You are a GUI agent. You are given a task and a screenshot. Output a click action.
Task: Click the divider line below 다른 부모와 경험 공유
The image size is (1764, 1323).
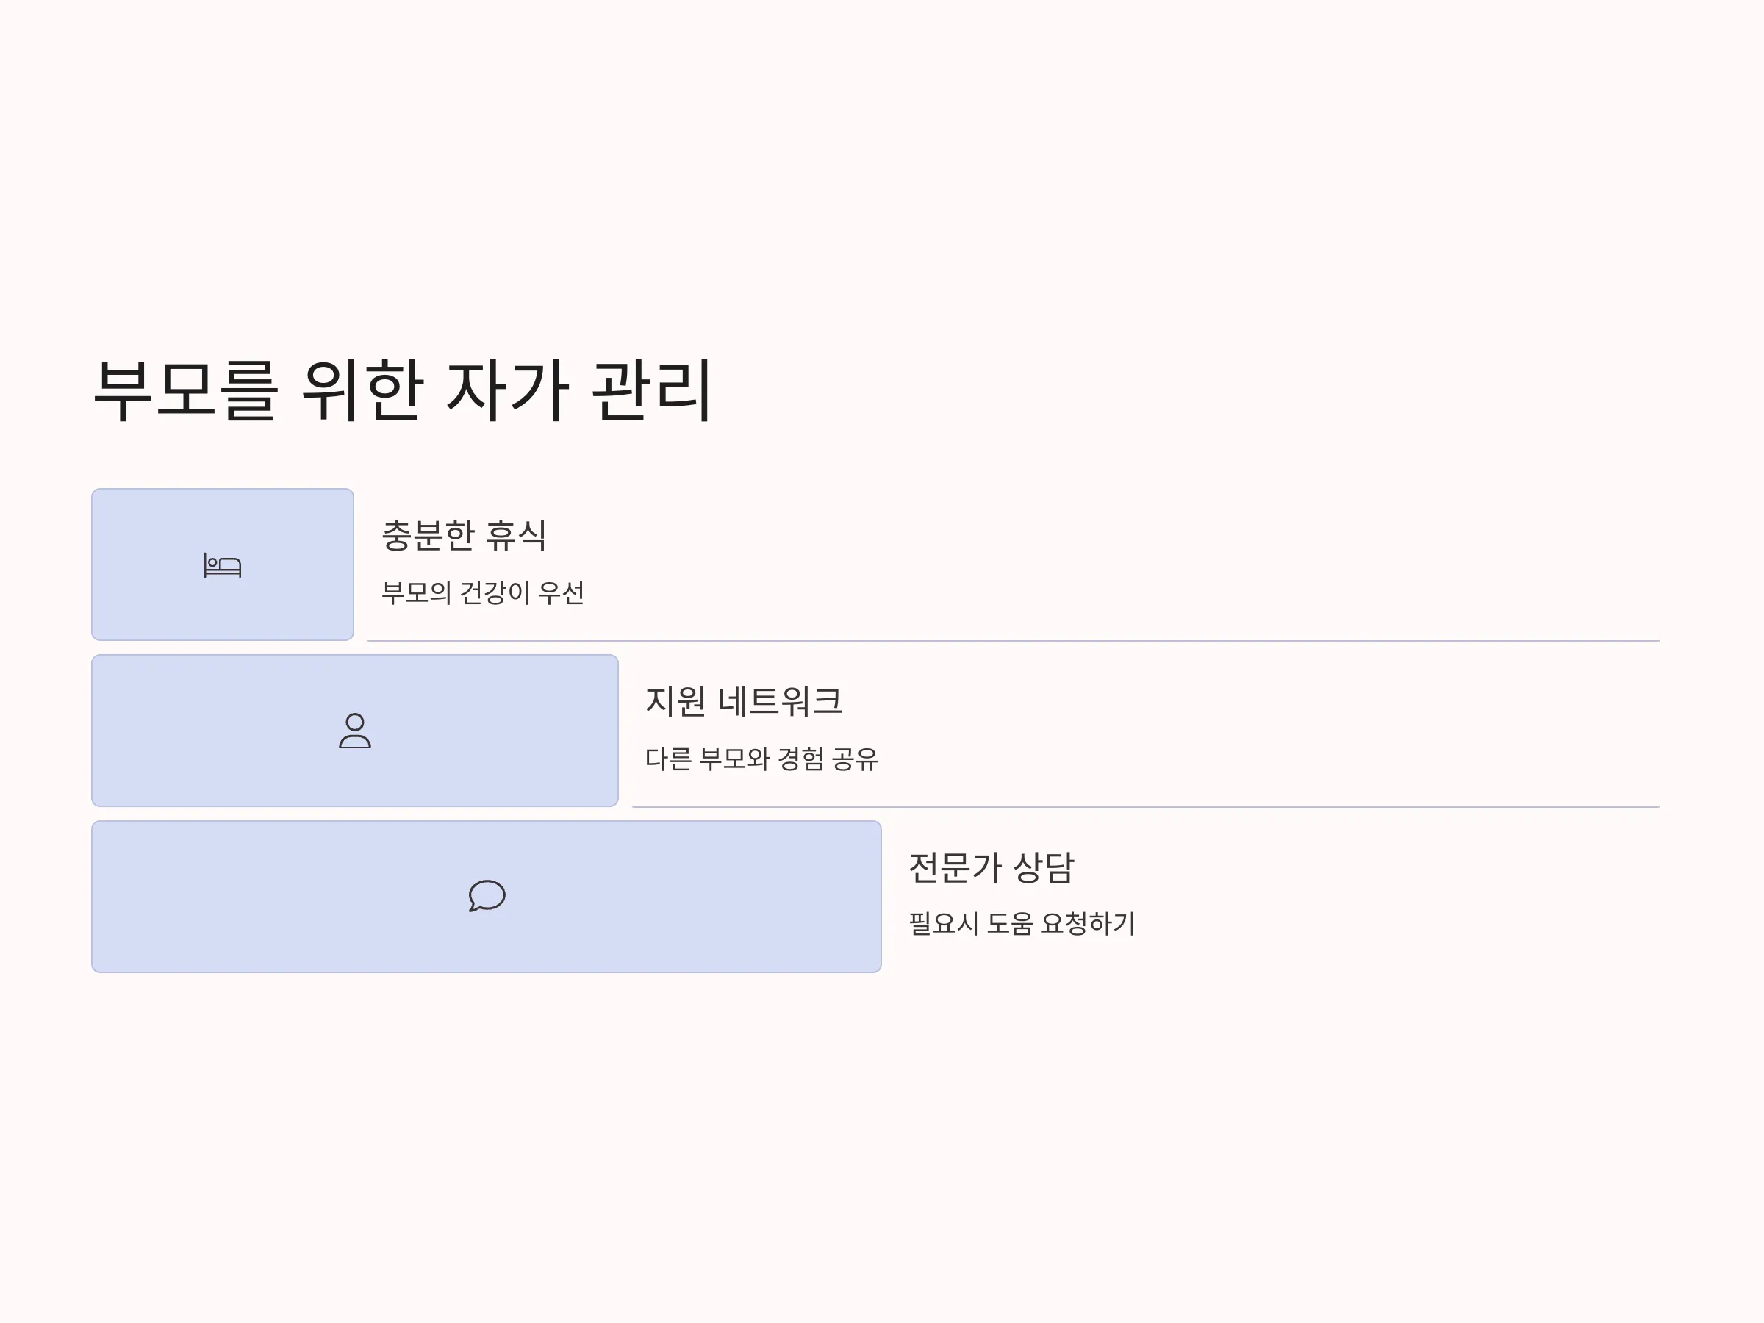1146,806
